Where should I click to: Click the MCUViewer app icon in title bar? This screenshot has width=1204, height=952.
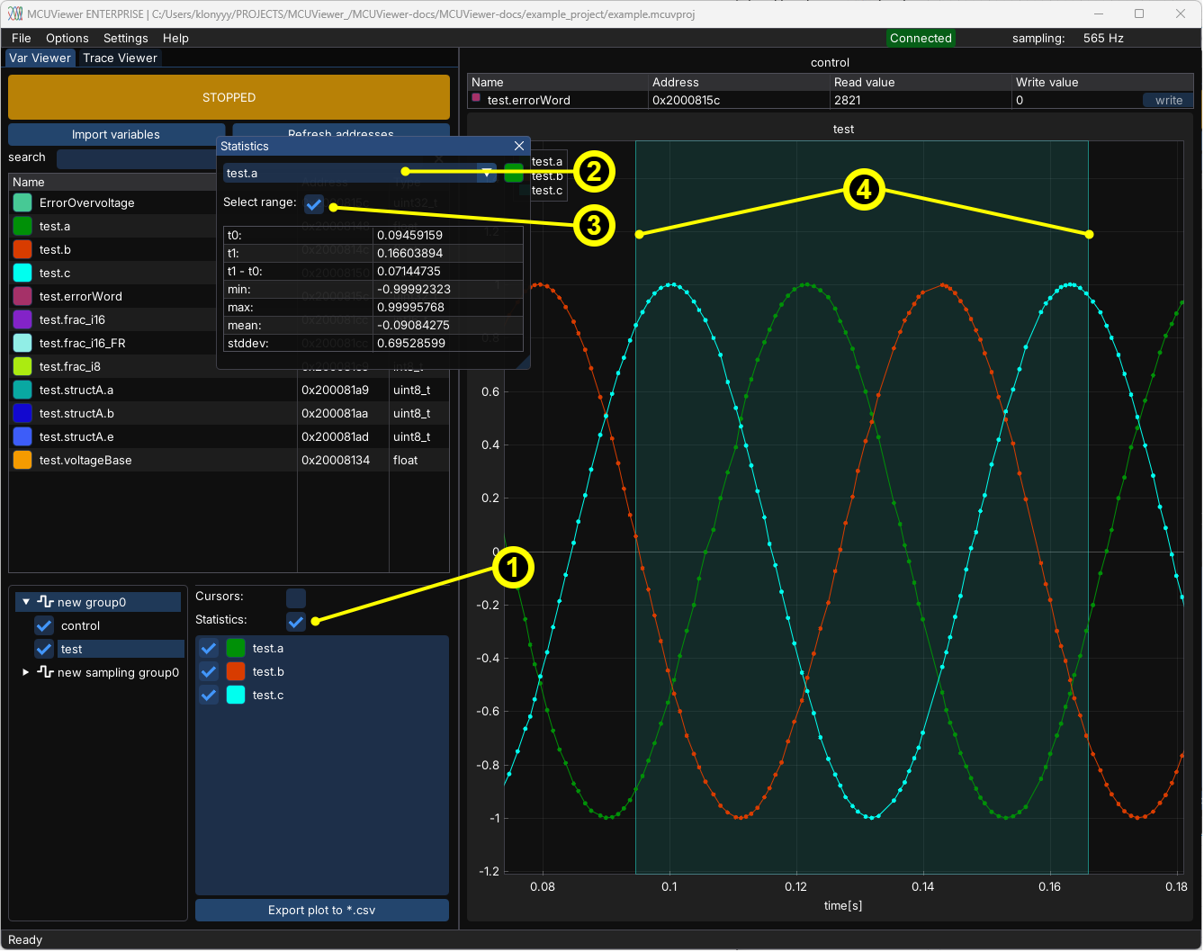pyautogui.click(x=14, y=14)
